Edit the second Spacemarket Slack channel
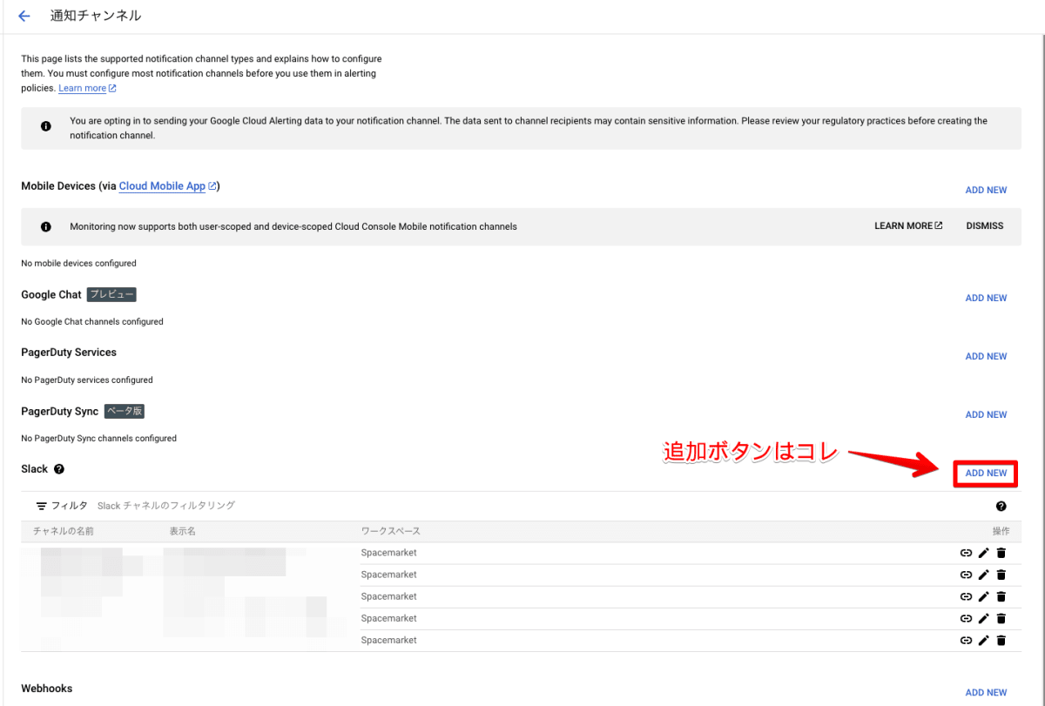Image resolution: width=1045 pixels, height=706 pixels. coord(983,575)
